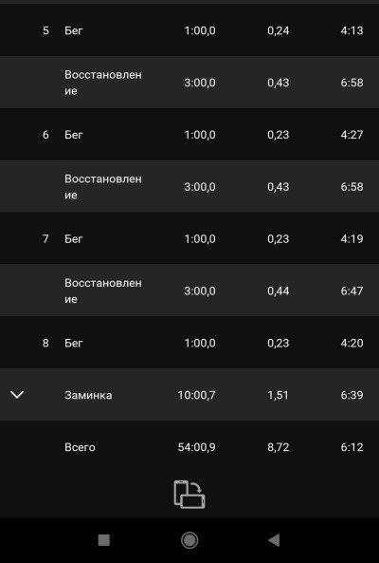379x563 pixels.
Task: Tap the Android recent apps square
Action: [x=104, y=540]
